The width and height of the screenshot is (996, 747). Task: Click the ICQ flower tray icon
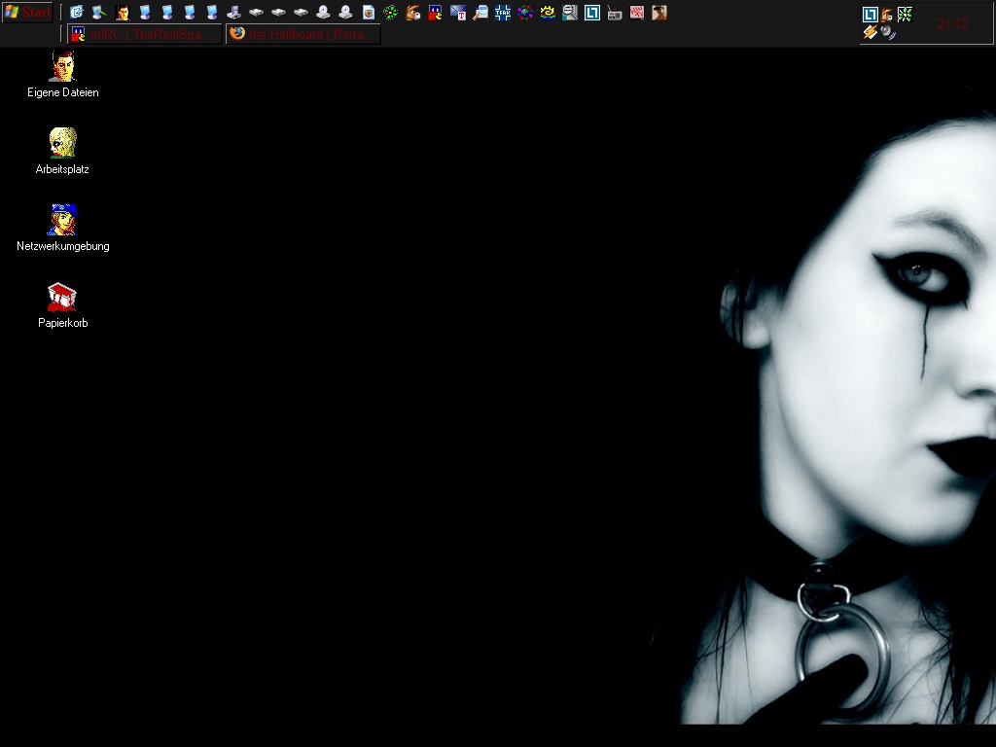click(x=905, y=15)
